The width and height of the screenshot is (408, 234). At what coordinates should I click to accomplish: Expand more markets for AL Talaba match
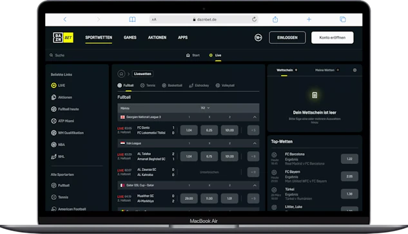253,156
